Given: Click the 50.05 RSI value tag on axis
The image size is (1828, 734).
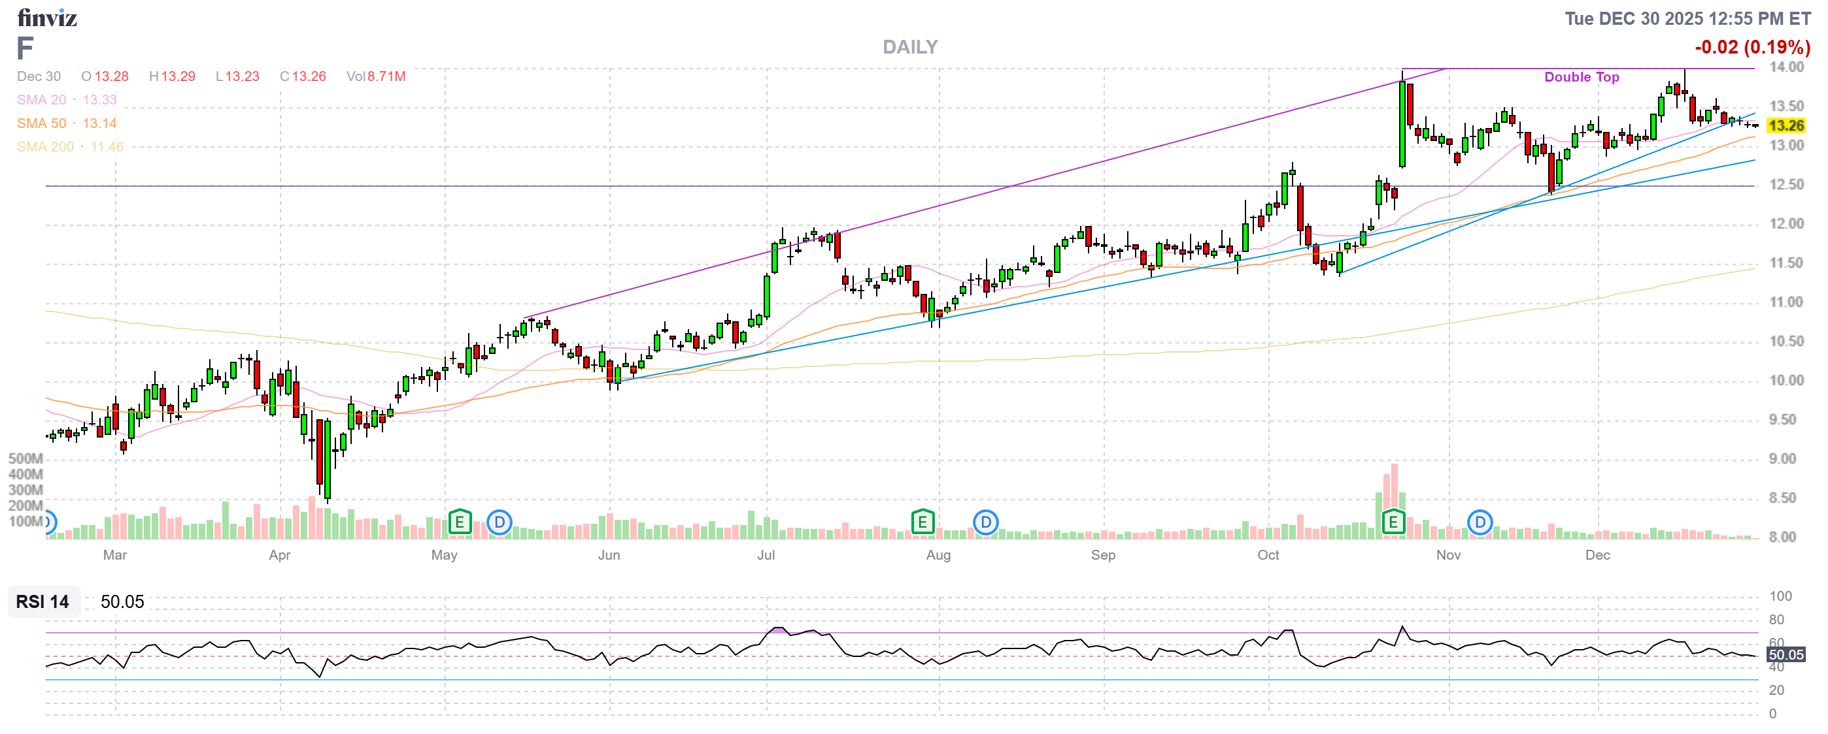Looking at the screenshot, I should point(1785,654).
